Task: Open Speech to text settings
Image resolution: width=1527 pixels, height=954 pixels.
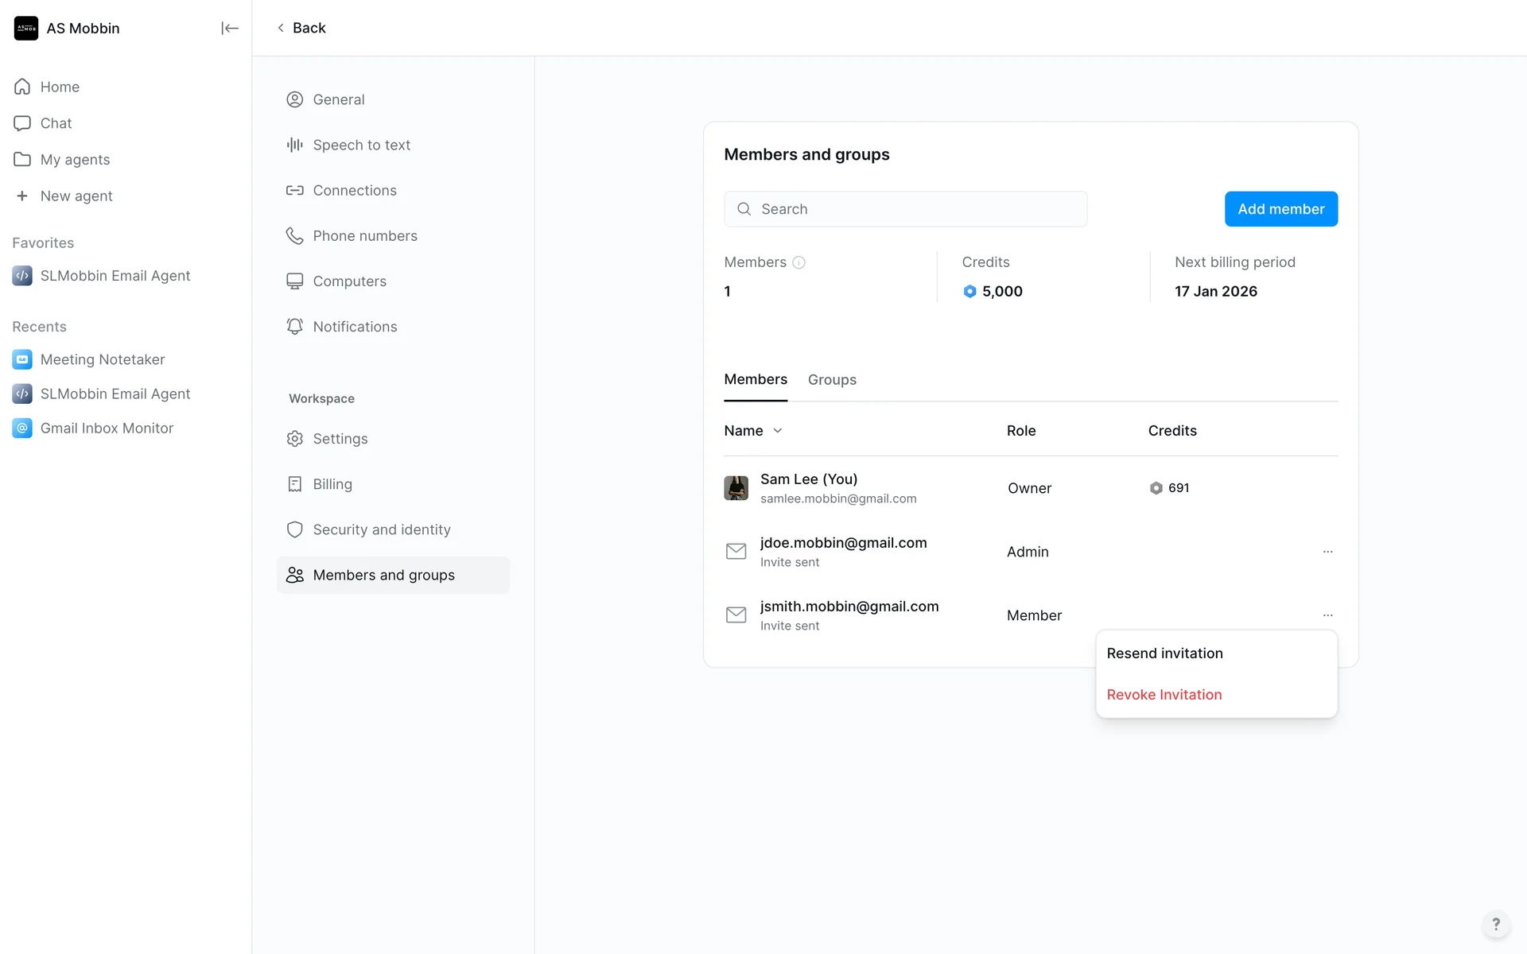Action: click(361, 145)
